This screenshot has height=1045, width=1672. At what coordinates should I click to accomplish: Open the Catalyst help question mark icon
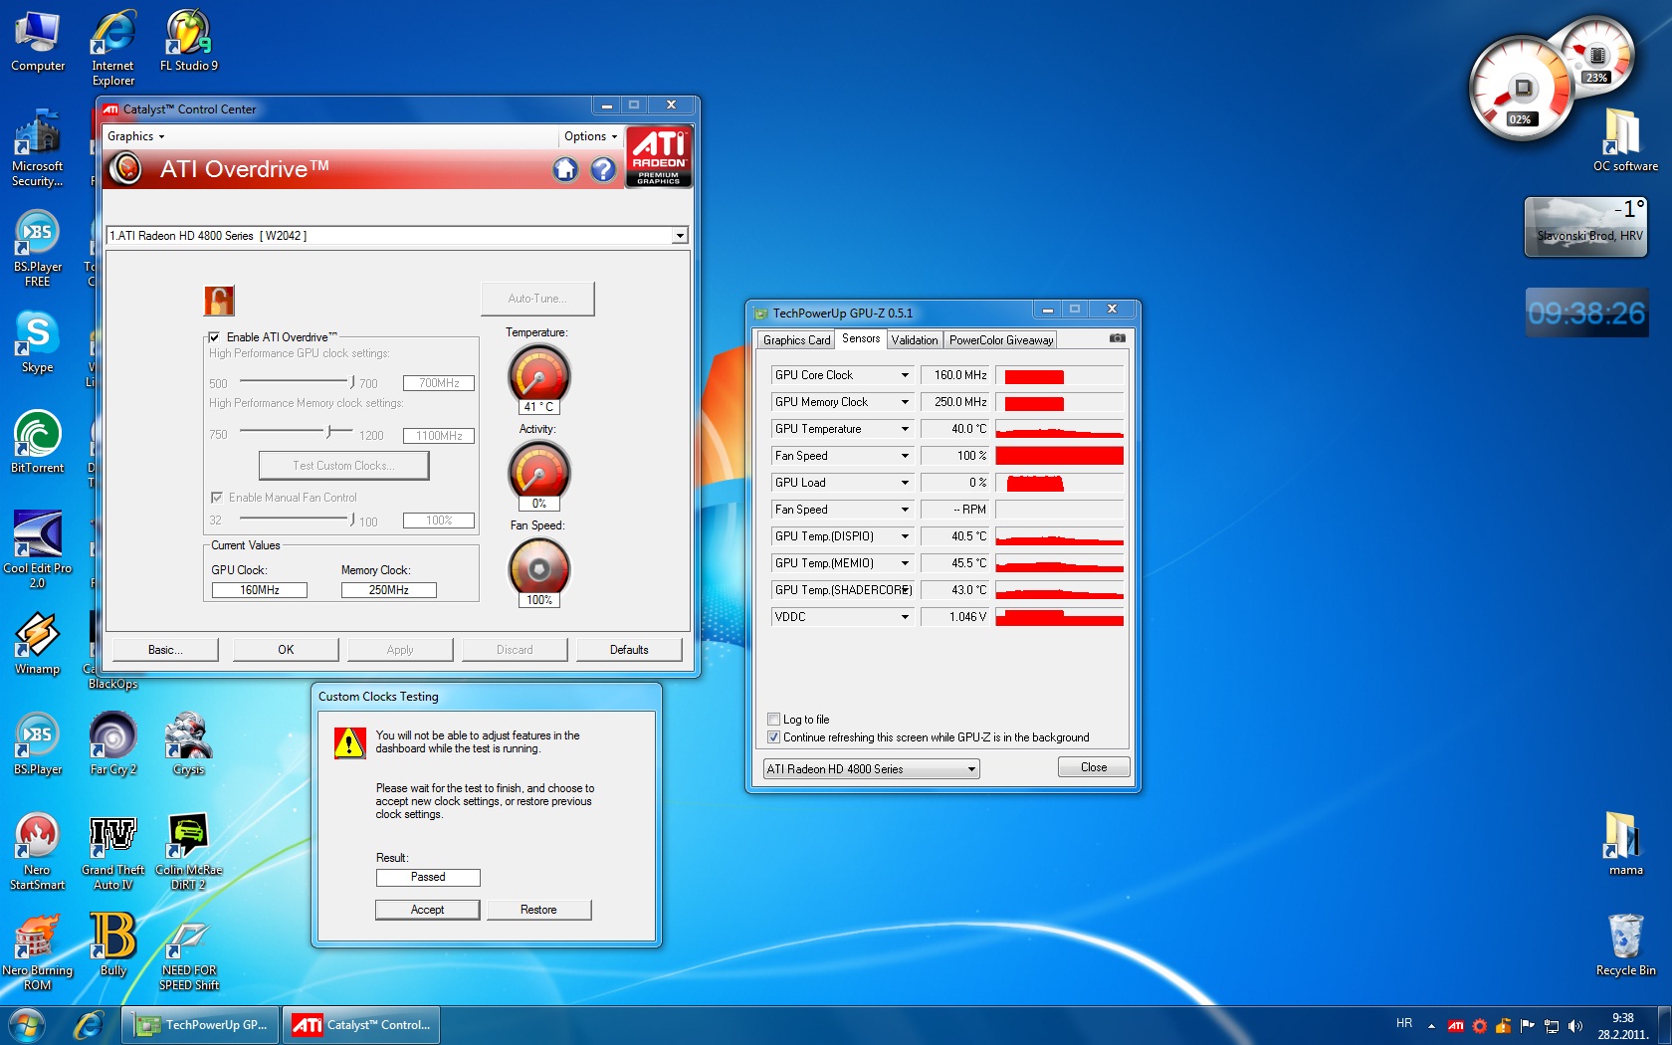click(x=603, y=170)
